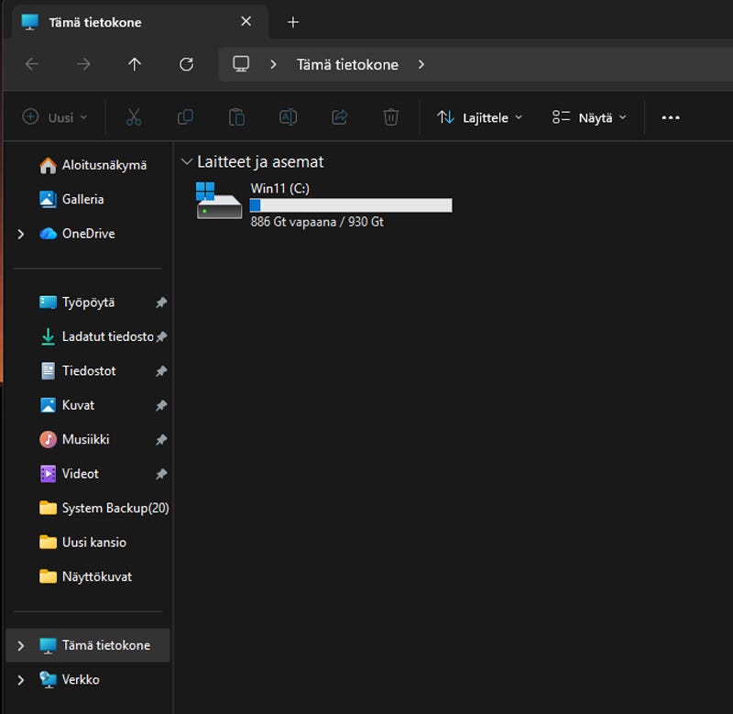Click the Copy icon in toolbar

(x=185, y=117)
